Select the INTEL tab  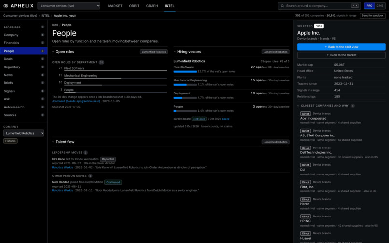(x=169, y=6)
